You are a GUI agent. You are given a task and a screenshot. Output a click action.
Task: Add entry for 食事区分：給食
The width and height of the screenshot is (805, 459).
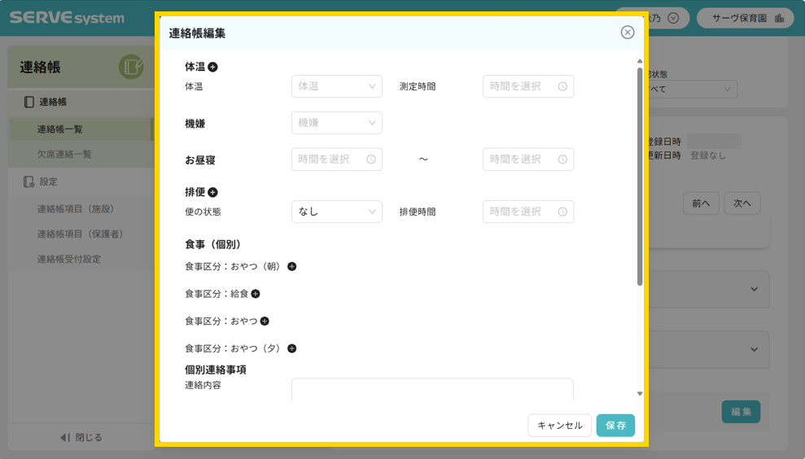(256, 294)
